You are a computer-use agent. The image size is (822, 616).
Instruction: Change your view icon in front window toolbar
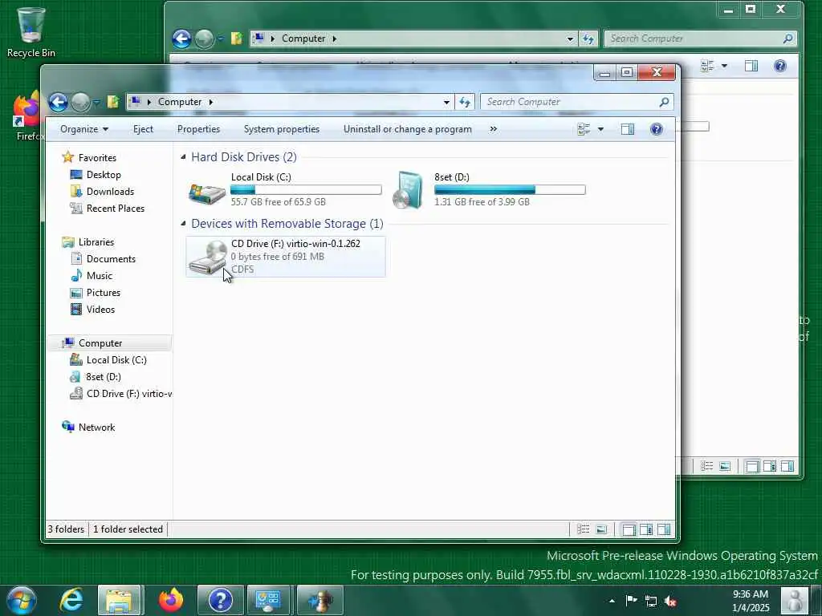pyautogui.click(x=584, y=129)
